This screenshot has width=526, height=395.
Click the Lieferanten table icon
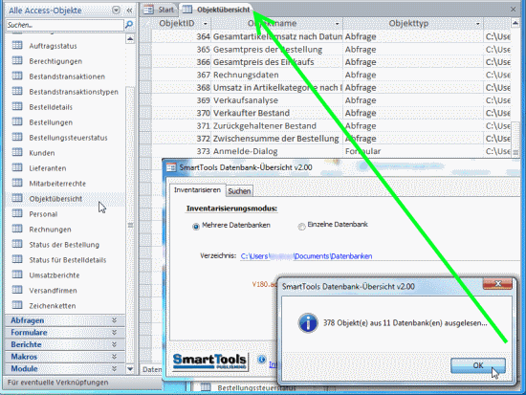[x=17, y=167]
